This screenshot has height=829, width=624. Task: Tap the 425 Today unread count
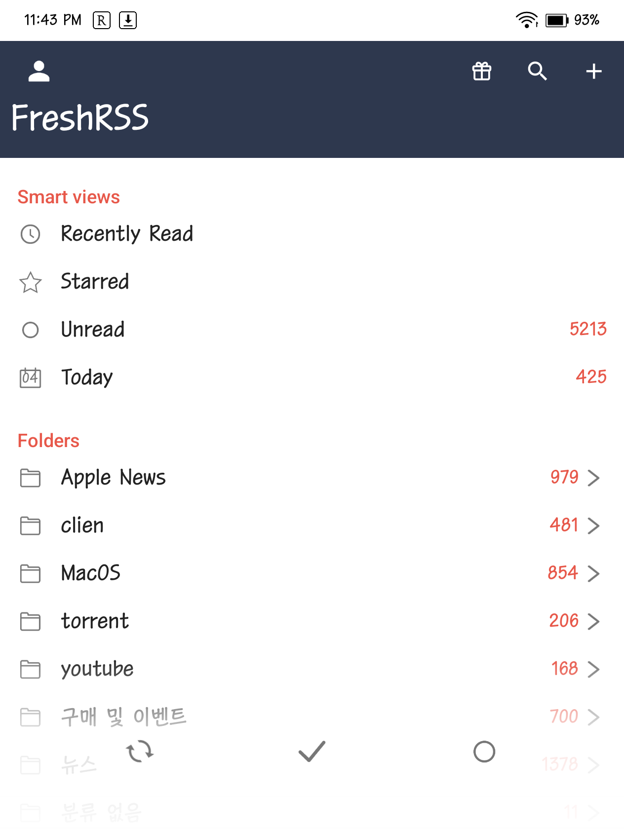pos(591,377)
